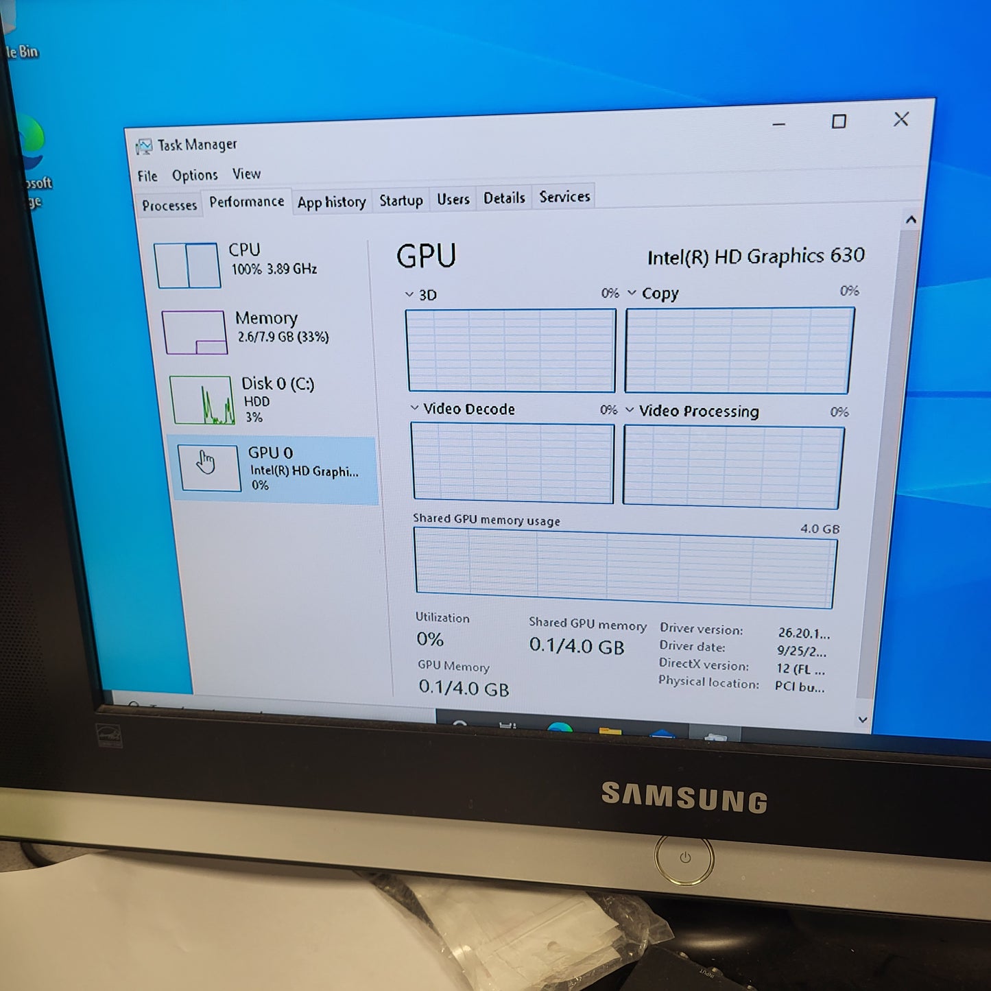The image size is (991, 991).
Task: Click the 3D engine usage graph
Action: (x=511, y=350)
